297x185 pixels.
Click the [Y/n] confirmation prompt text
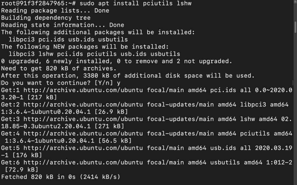coord(104,83)
